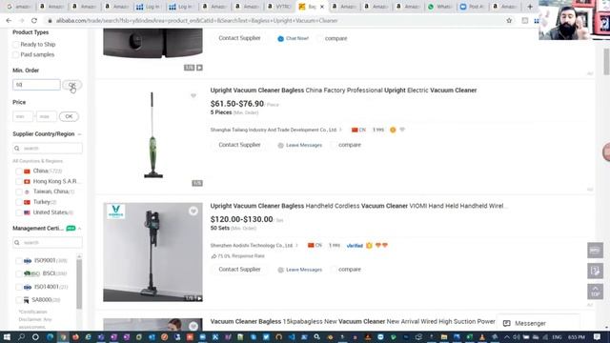The width and height of the screenshot is (610, 343).
Task: Tick the Ready to Ship checkbox
Action: [x=15, y=45]
